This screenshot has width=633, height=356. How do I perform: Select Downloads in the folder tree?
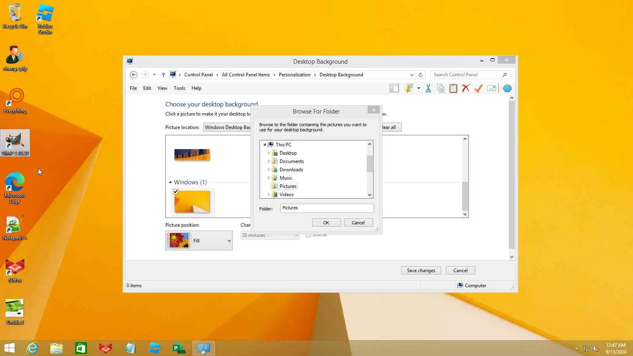[x=291, y=170]
